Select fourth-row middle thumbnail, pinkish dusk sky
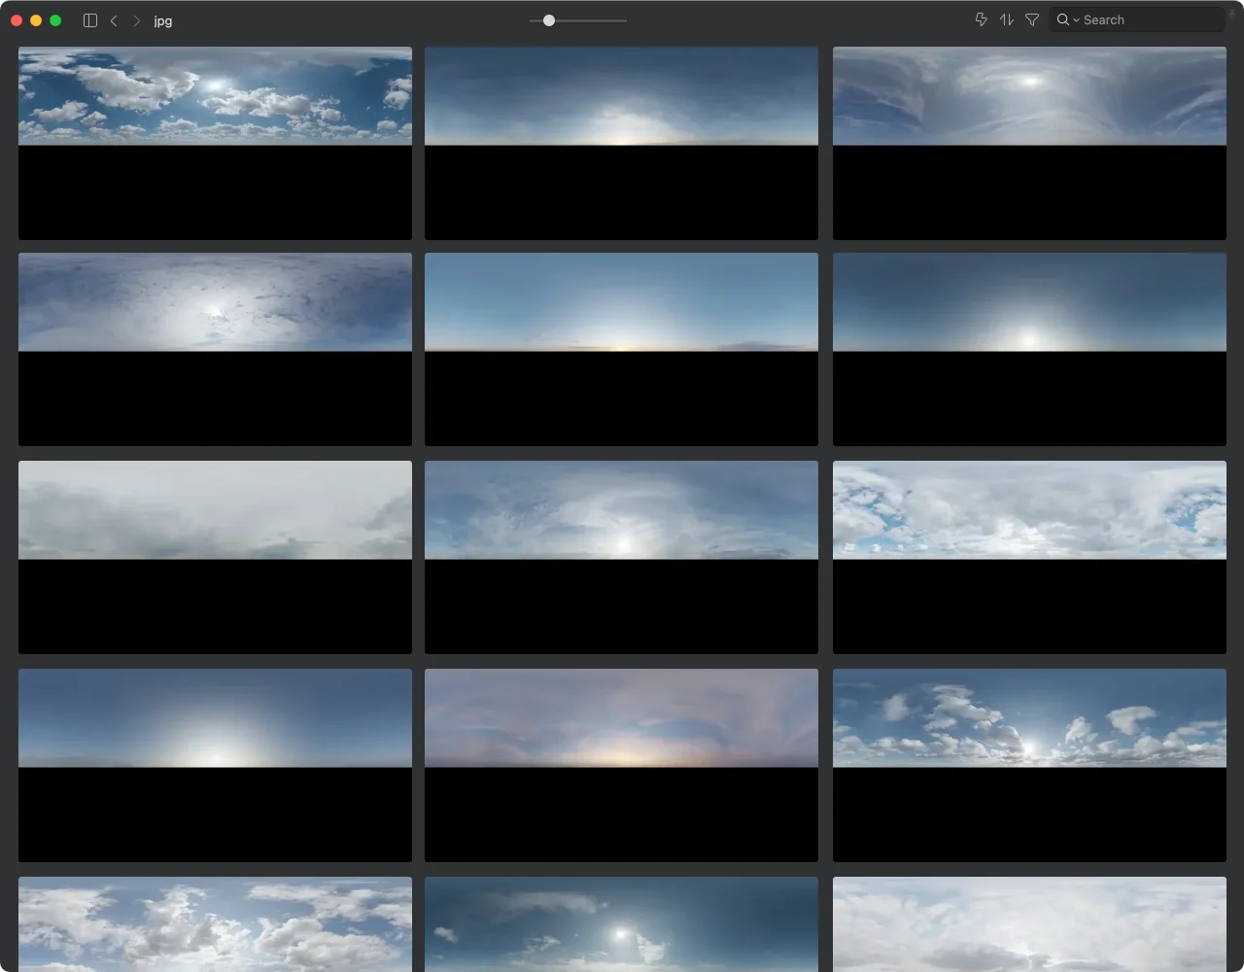1244x972 pixels. (621, 765)
